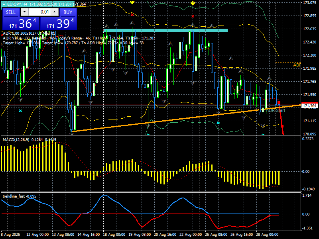Screen dimensions: 319x239
Task: Click cyan X marker below orange trendline
Action: [218, 123]
